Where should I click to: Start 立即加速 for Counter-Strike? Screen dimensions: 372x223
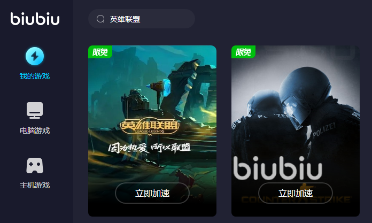296,193
